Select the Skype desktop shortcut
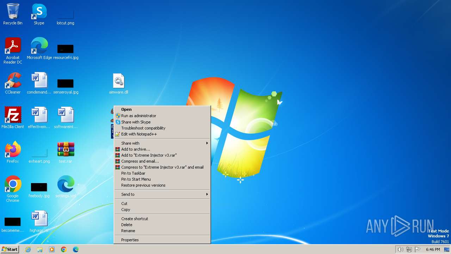Screen dimensions: 451x254 [39, 14]
